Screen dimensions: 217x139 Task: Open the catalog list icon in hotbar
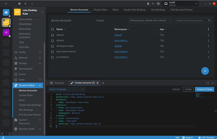(x=6, y=12)
